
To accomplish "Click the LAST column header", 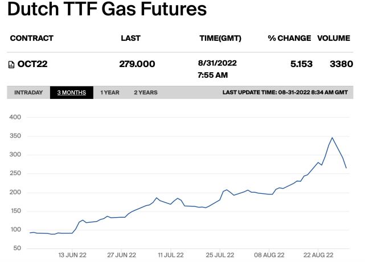I will coord(130,38).
